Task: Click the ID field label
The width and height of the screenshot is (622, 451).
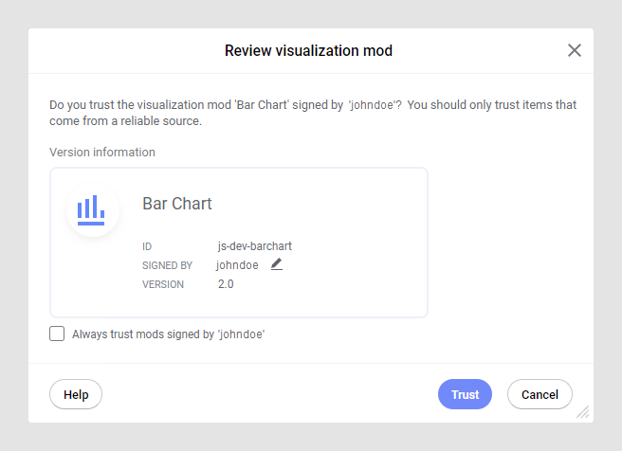Action: coord(147,246)
